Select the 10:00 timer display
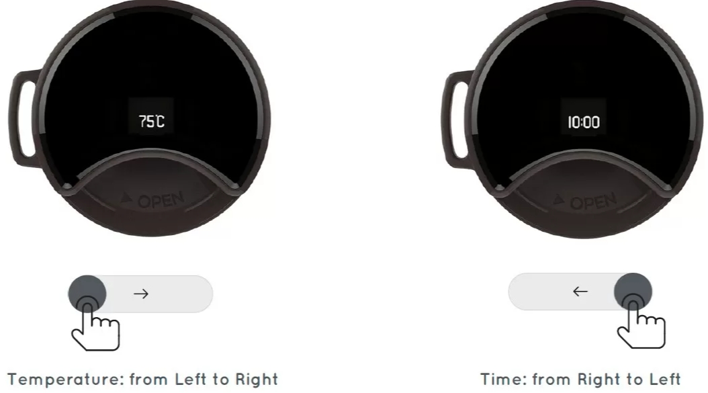This screenshot has height=393, width=708. pyautogui.click(x=583, y=122)
